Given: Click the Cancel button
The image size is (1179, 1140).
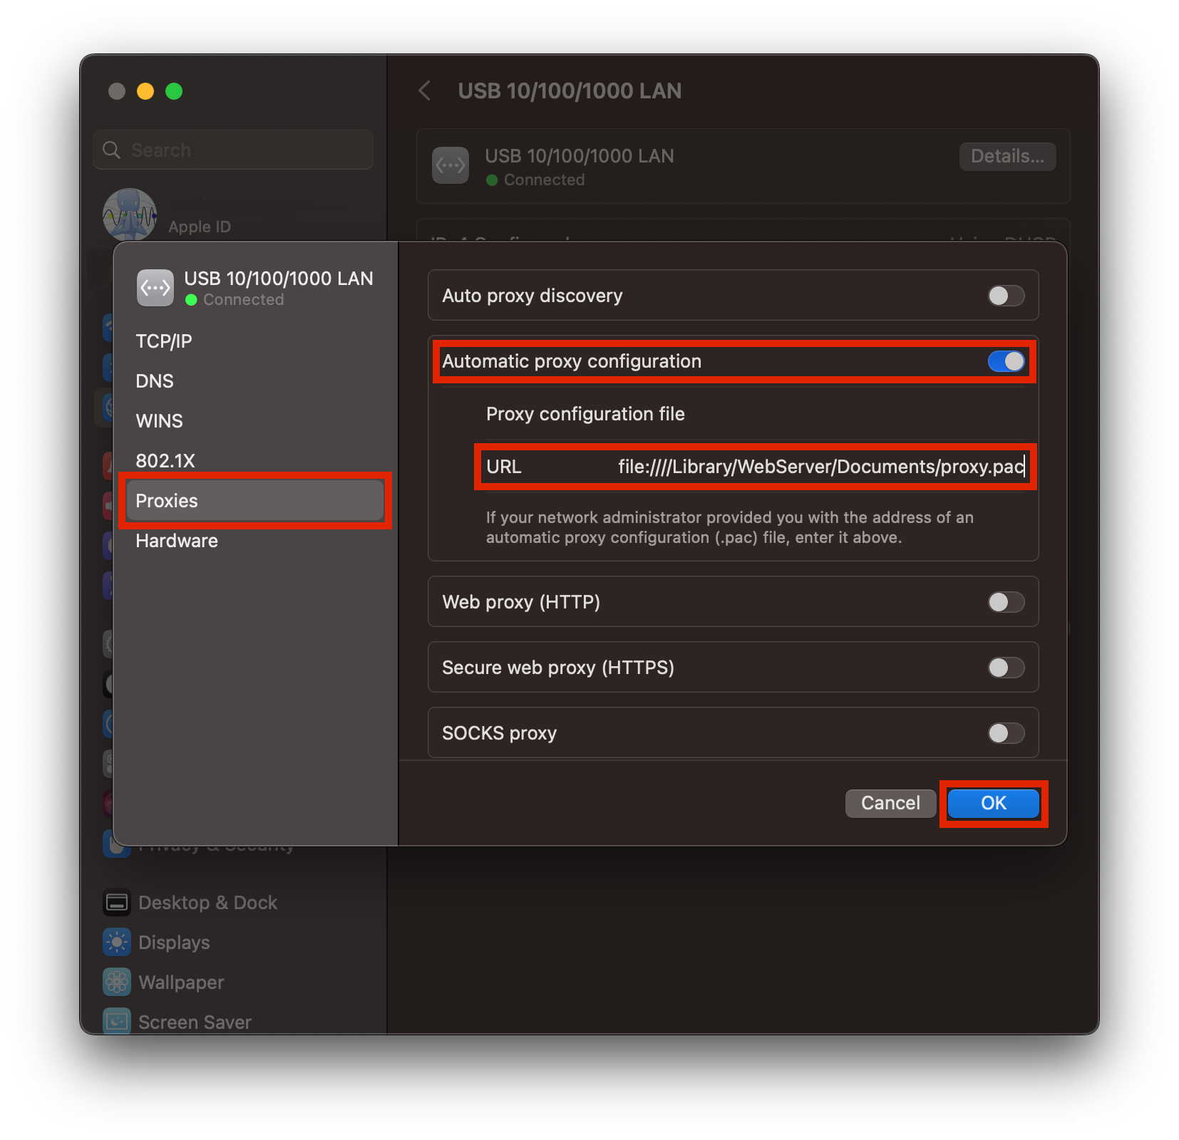Looking at the screenshot, I should (890, 803).
